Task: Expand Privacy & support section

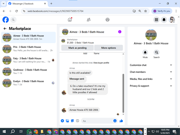Action: [151, 86]
